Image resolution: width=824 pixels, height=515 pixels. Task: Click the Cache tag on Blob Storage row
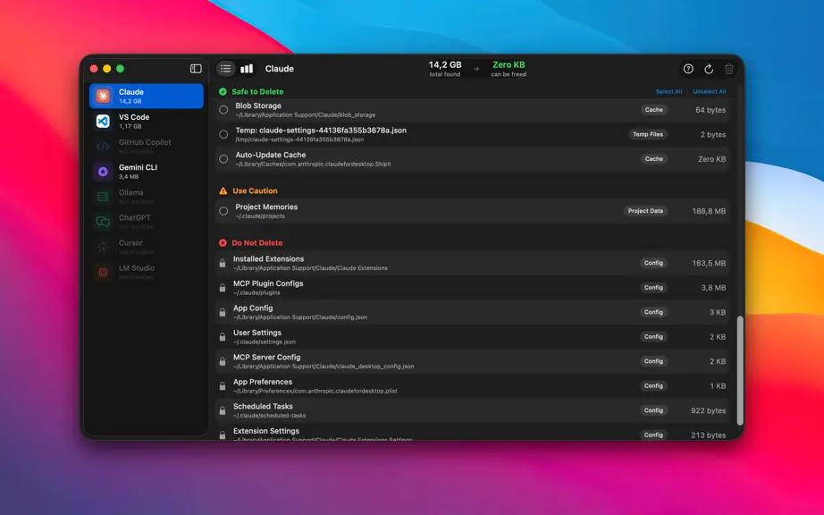[x=653, y=110]
